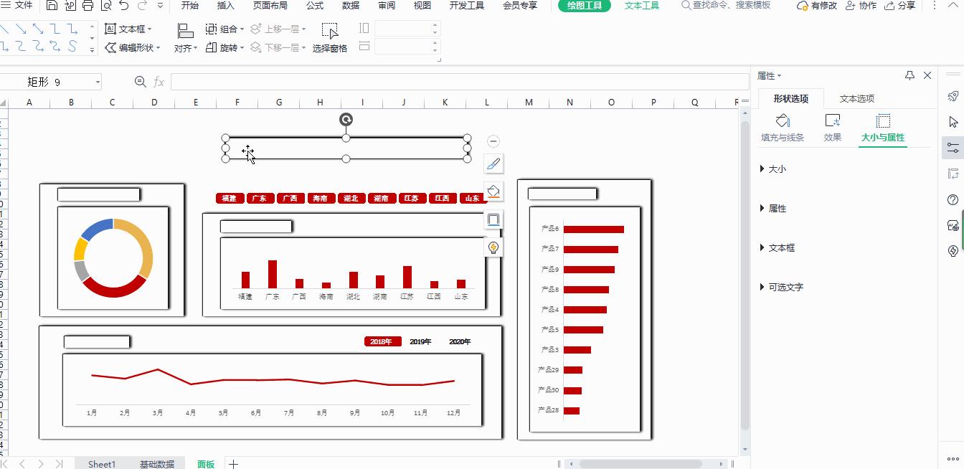Switch to the 文本工具 tab
This screenshot has height=469, width=964.
pos(642,6)
